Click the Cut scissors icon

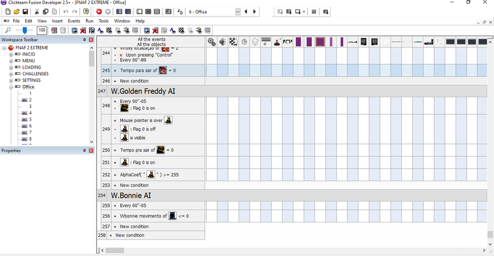pos(37,12)
